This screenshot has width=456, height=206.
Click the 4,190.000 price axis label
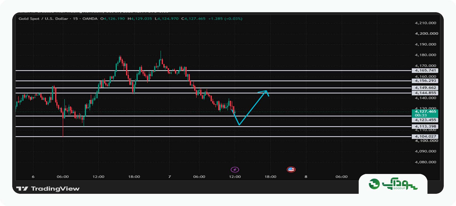coord(425,44)
